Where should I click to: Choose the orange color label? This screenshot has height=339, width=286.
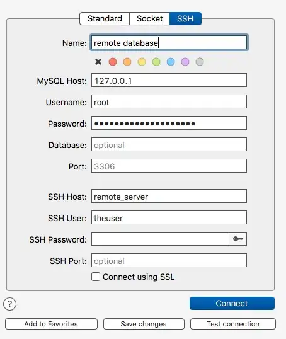click(x=127, y=62)
